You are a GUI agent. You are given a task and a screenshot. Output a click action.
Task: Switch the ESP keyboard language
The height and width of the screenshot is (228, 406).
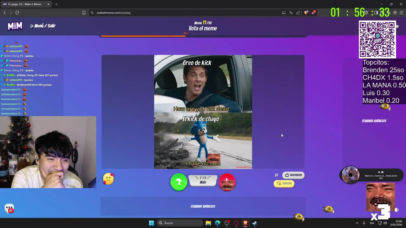point(372,223)
